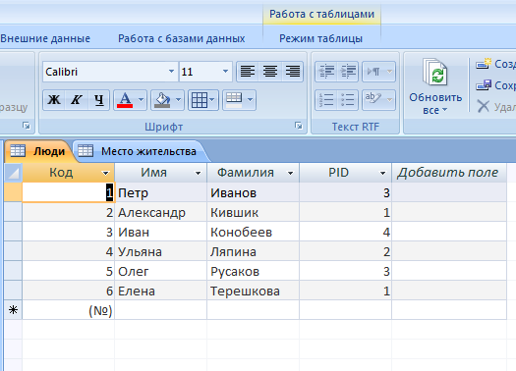The width and height of the screenshot is (516, 371).
Task: Click the cell containing Русаков
Action: (x=253, y=271)
